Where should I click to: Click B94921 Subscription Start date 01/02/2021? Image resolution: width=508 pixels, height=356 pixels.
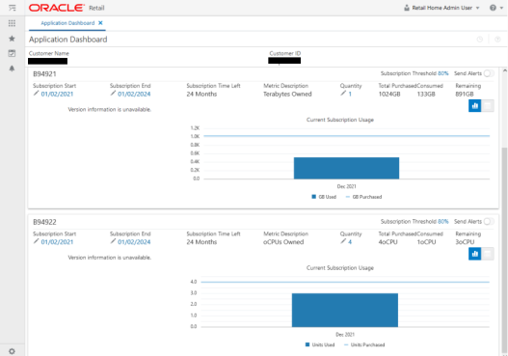[57, 94]
